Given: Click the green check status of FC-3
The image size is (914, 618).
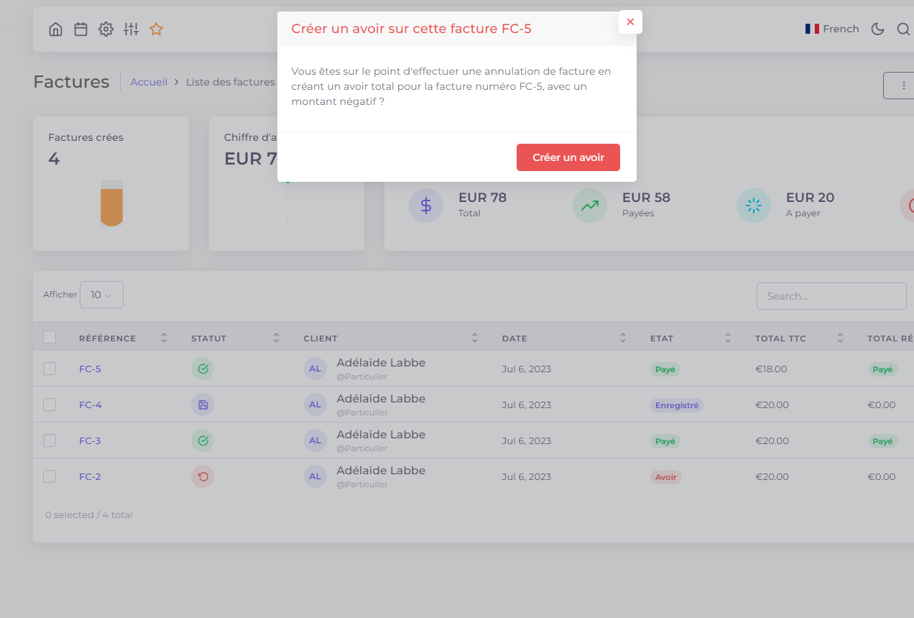Looking at the screenshot, I should 203,441.
